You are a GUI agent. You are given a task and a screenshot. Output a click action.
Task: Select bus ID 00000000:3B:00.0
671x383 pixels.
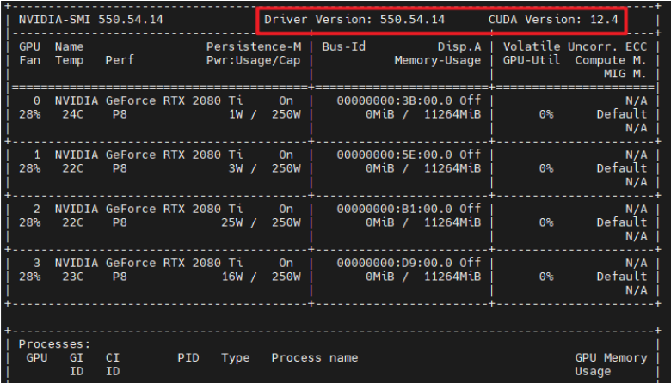tap(394, 100)
